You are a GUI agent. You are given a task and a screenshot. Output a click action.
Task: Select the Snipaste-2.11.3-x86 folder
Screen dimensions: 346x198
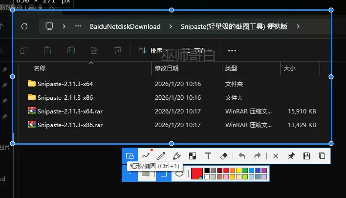click(61, 98)
